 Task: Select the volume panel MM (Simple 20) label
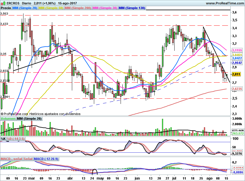[29, 119]
